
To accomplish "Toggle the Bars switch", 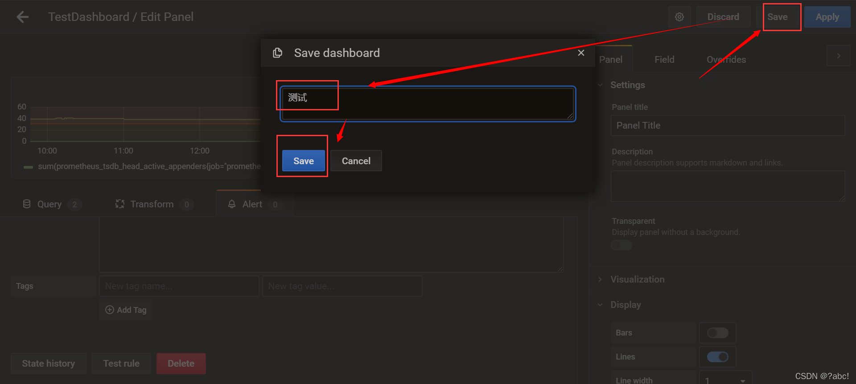I will 718,333.
